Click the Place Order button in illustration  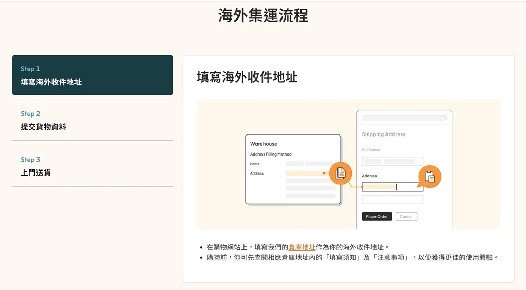click(377, 217)
